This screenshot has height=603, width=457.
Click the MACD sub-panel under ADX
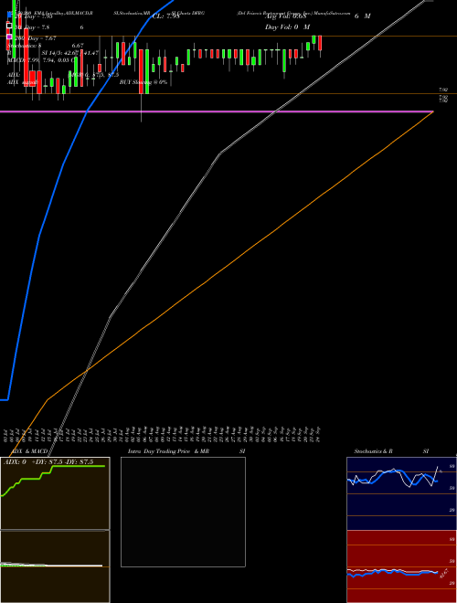point(55,566)
